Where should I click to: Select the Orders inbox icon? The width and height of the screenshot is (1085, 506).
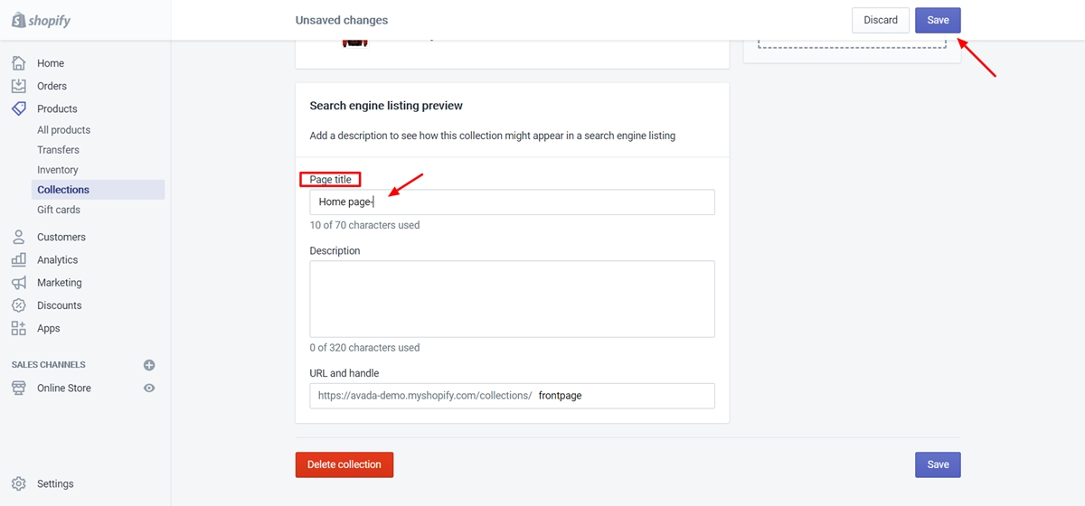(19, 86)
